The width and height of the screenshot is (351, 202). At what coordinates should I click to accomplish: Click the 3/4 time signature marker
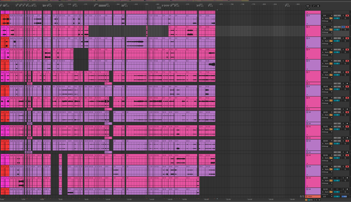pos(62,6)
